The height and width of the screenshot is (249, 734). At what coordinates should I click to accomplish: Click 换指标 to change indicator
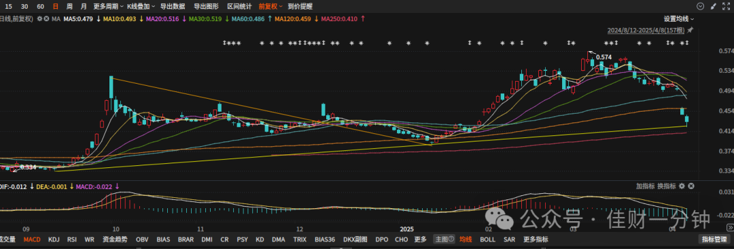667,186
